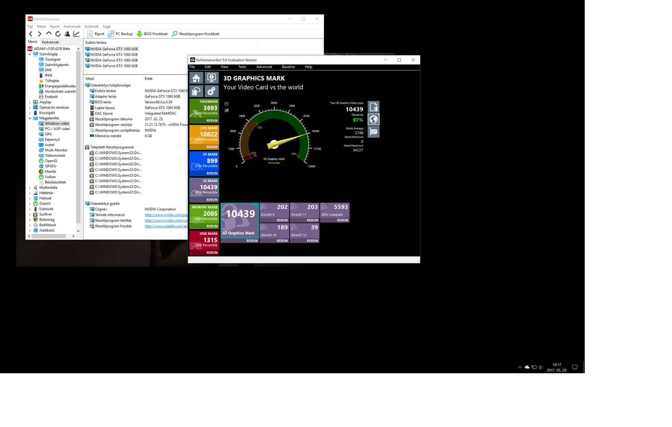Check BIOS frissítések updates
The width and height of the screenshot is (672, 427).
152,34
